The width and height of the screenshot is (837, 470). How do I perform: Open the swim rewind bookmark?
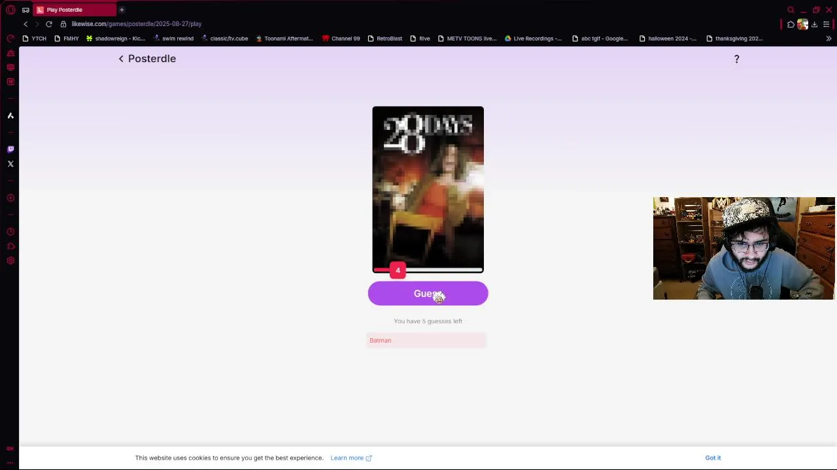[173, 39]
